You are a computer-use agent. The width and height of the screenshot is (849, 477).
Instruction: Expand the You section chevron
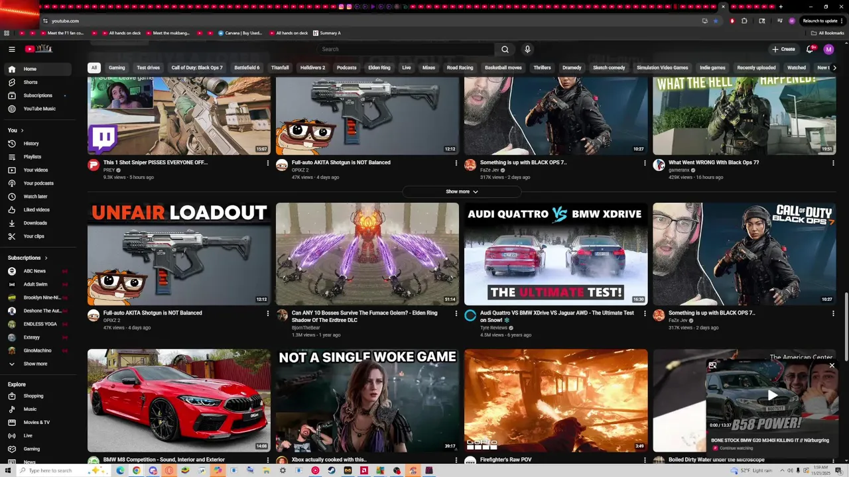(x=22, y=131)
